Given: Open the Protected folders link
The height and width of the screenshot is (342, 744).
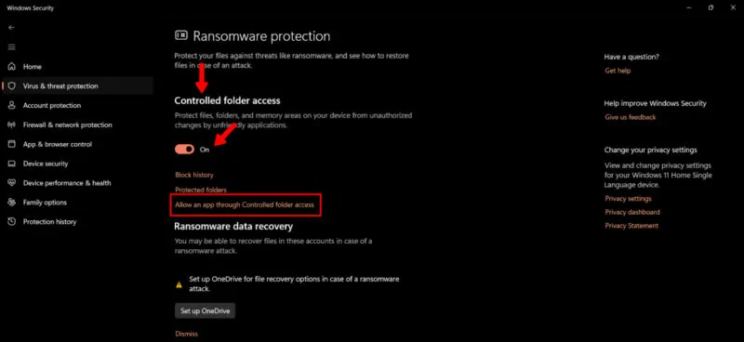Looking at the screenshot, I should point(201,190).
